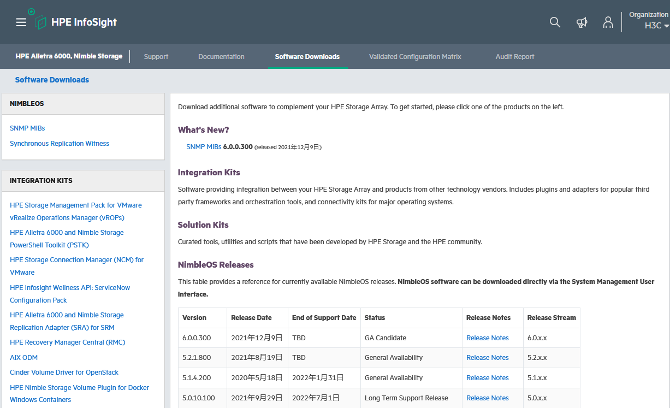This screenshot has height=408, width=670.
Task: Open Release Notes for version 5.2.1.800
Action: point(488,358)
